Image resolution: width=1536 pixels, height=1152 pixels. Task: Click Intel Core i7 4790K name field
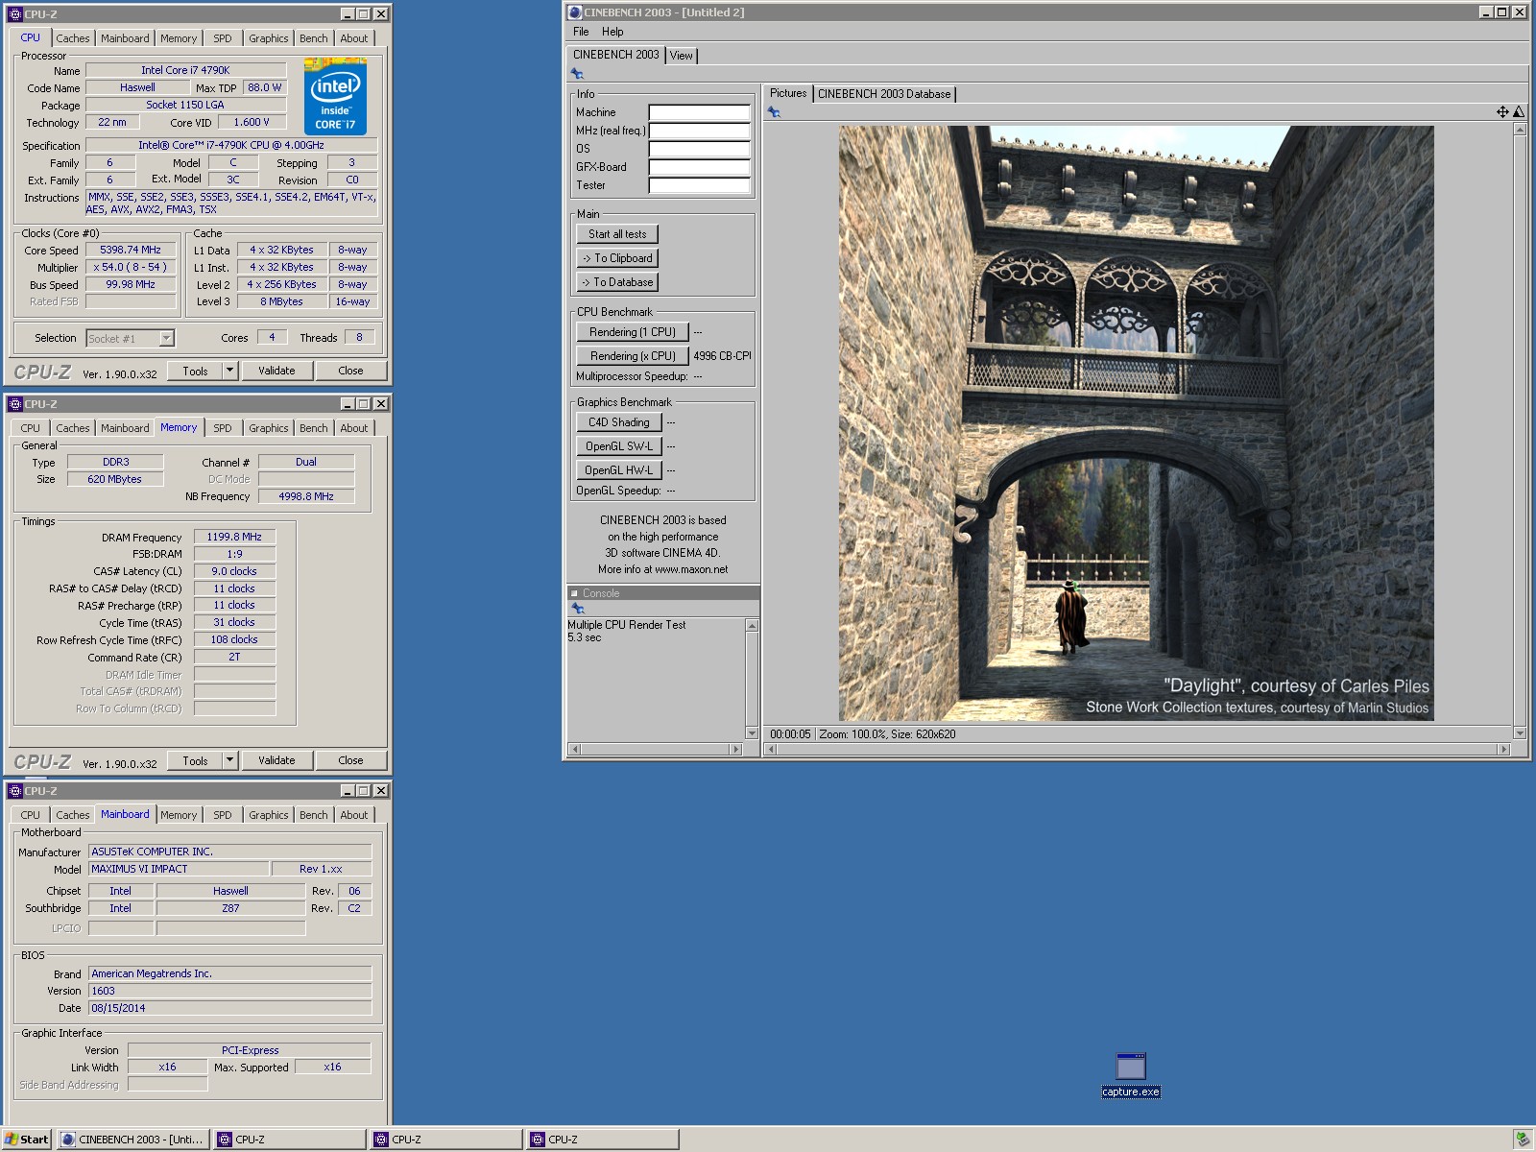186,70
